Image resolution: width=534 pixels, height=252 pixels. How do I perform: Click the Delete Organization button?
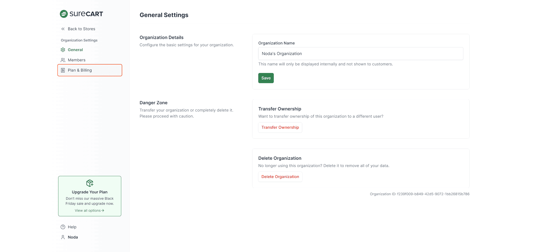(280, 177)
